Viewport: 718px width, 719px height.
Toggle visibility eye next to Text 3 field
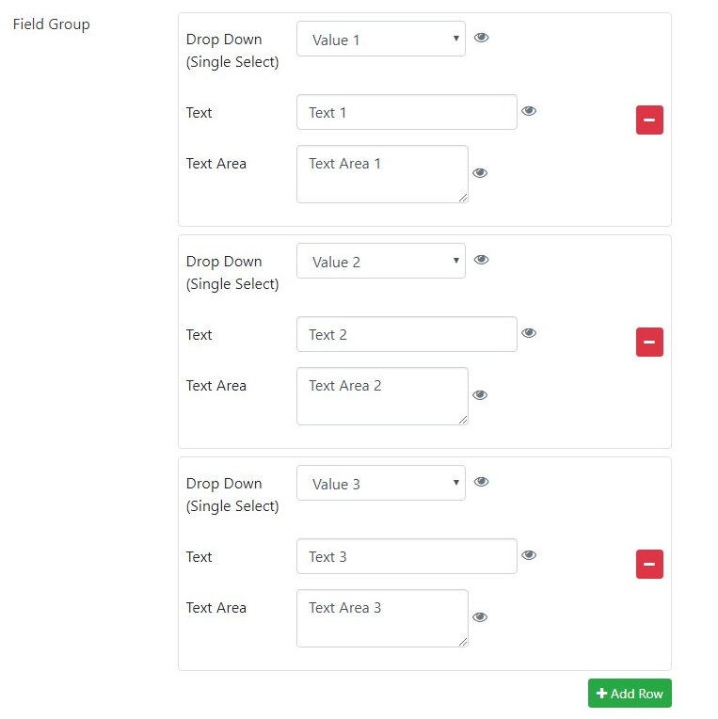(529, 555)
